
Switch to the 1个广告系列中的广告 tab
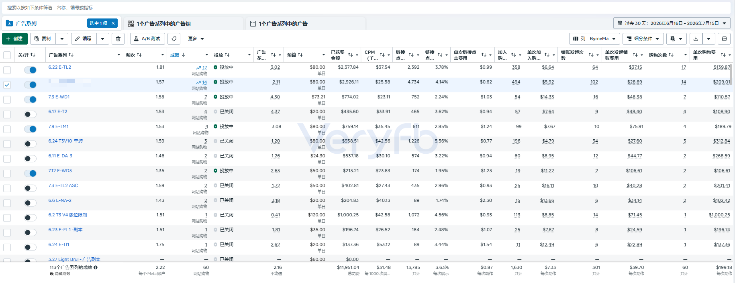pyautogui.click(x=305, y=24)
